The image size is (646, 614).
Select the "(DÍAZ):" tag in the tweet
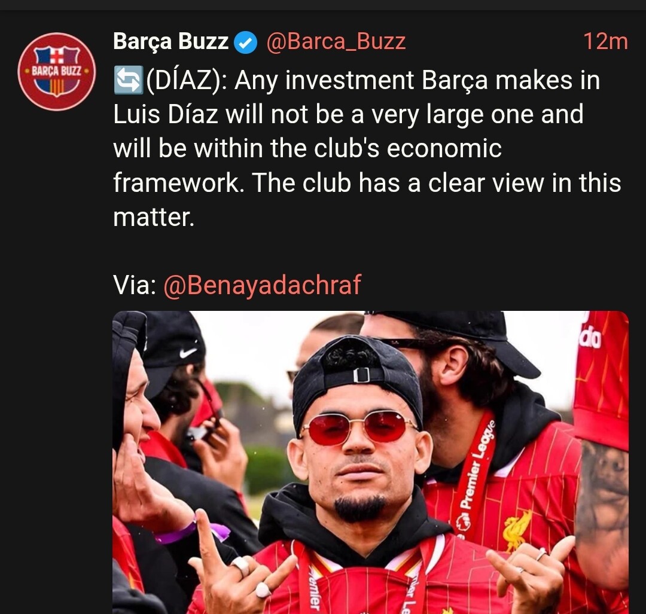[186, 80]
